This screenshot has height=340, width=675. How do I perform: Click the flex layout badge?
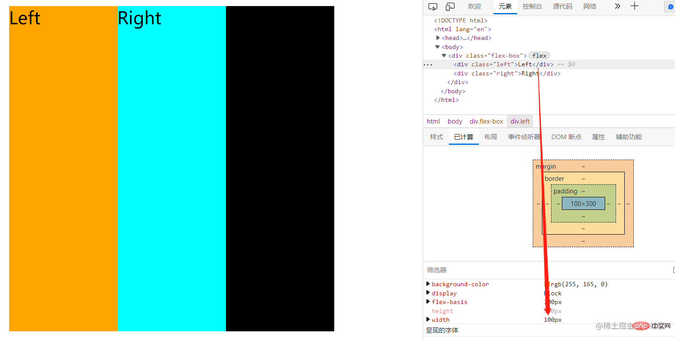click(539, 56)
